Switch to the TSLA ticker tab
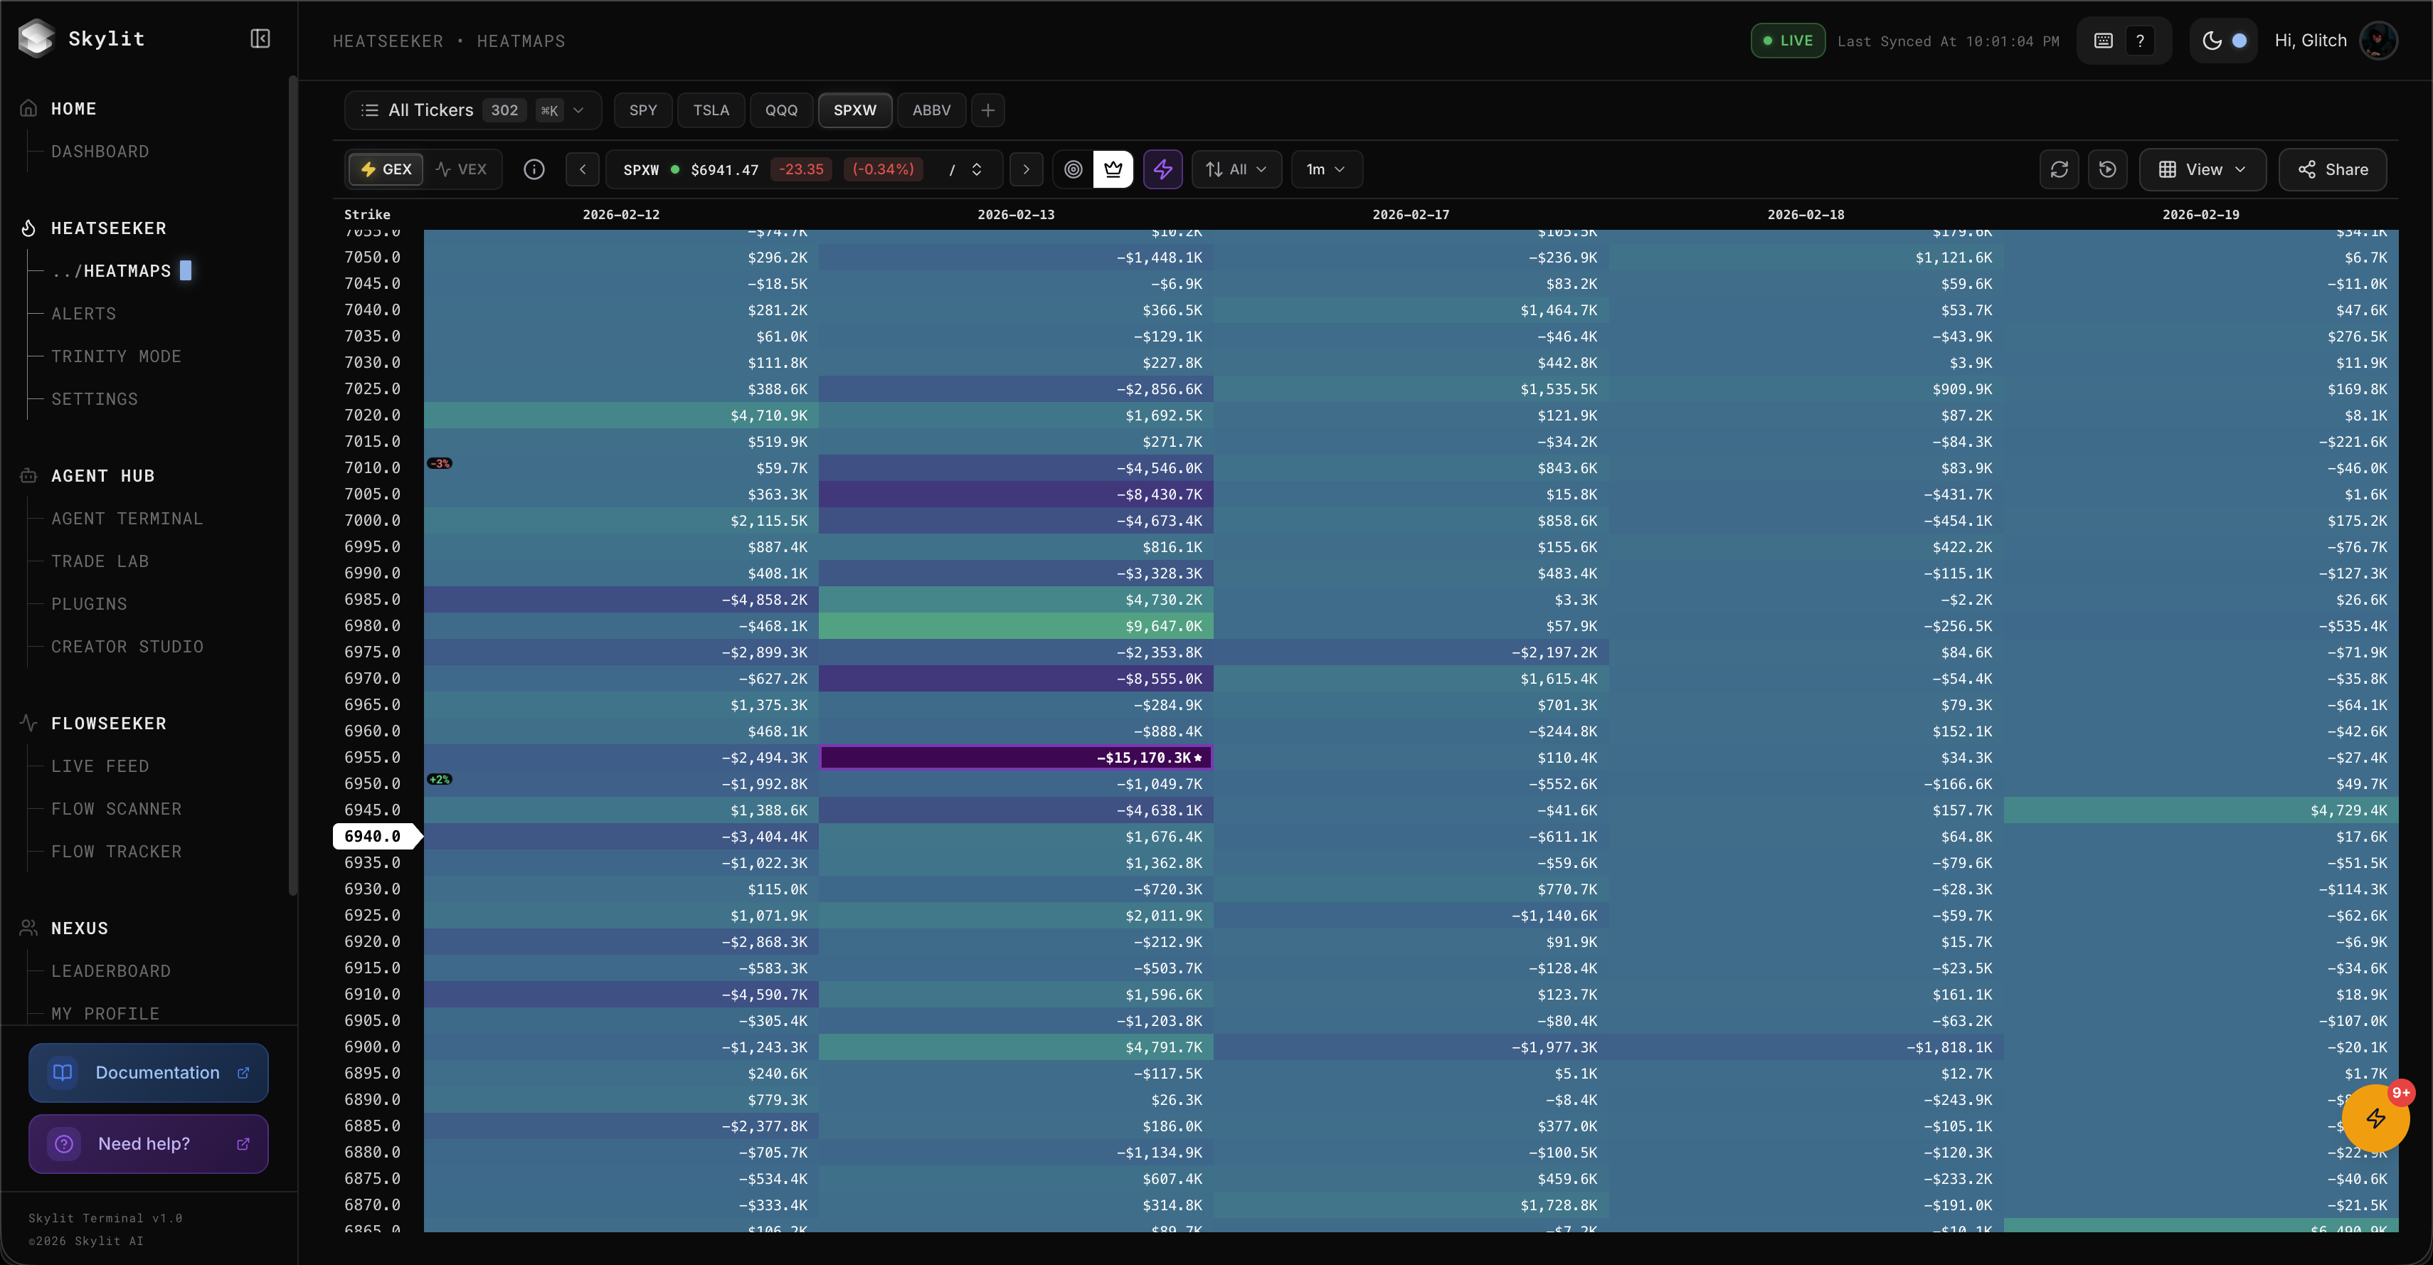 [x=710, y=110]
